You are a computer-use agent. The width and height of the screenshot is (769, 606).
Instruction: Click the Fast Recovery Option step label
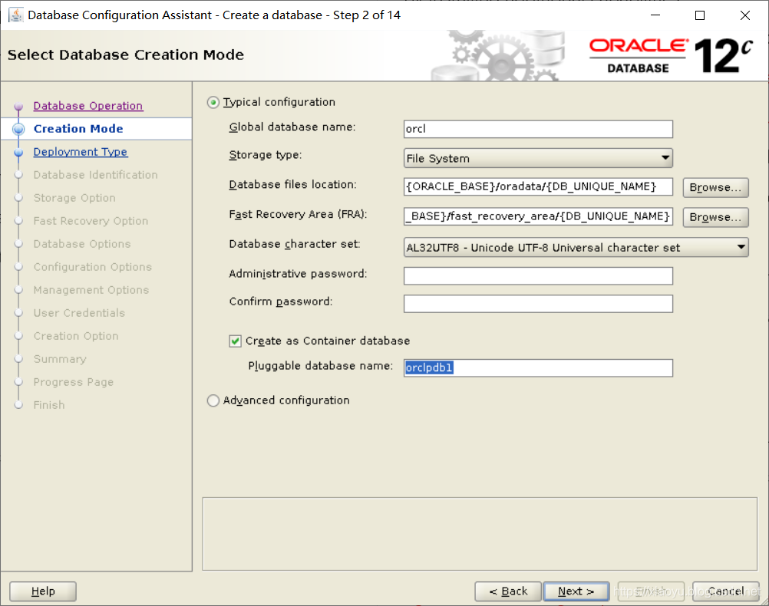pos(91,221)
